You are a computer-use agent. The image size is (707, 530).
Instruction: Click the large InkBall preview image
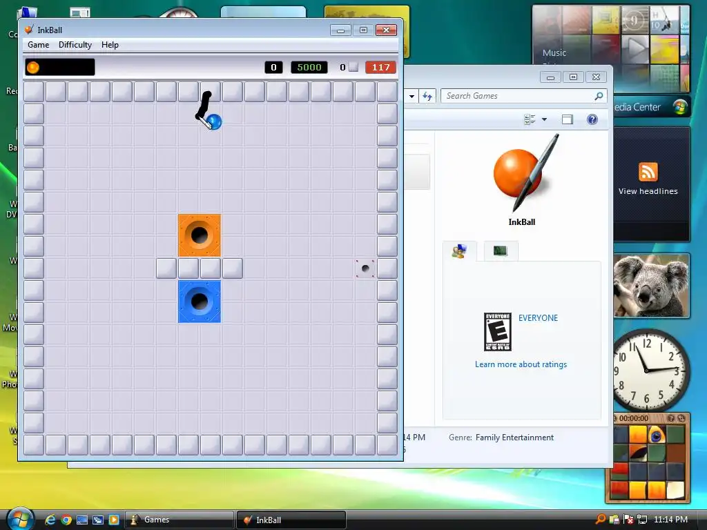[525, 173]
